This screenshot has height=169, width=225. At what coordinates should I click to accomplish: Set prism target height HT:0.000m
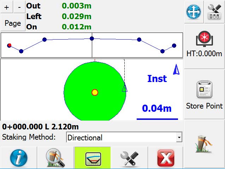205,43
